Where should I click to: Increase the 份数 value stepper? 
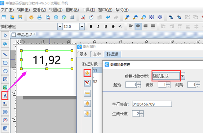[168, 83]
